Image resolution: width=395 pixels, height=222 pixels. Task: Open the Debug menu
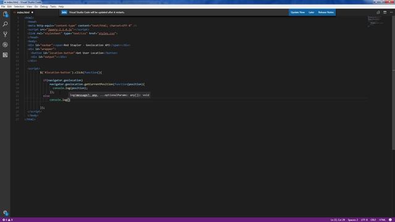point(44,7)
